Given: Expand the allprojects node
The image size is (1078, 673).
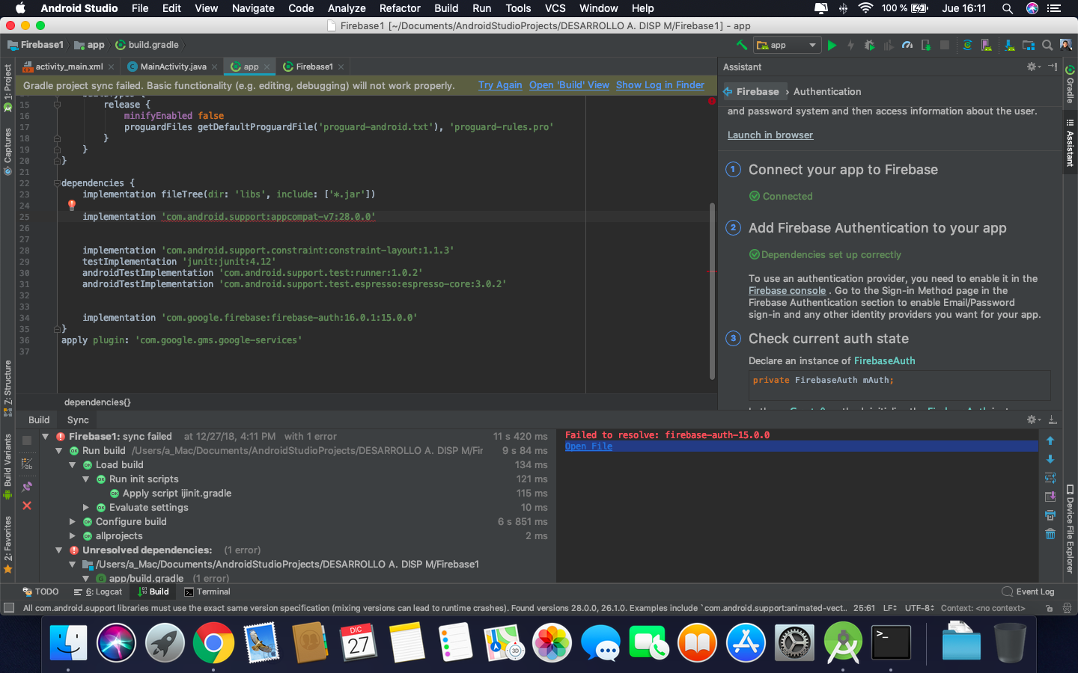Looking at the screenshot, I should [73, 535].
